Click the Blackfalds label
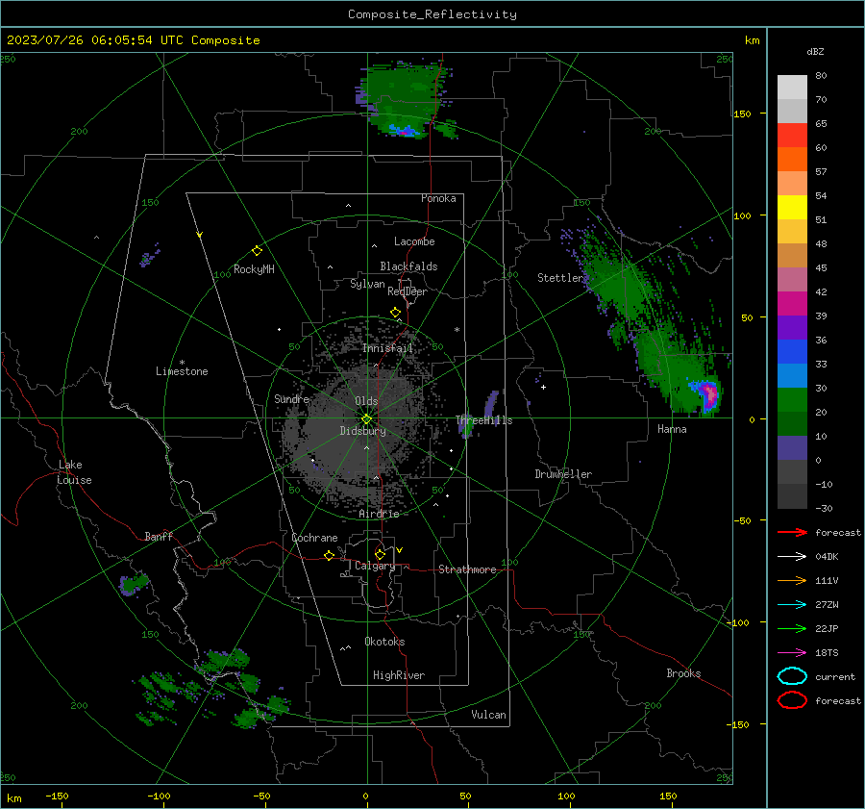This screenshot has height=809, width=865. click(408, 266)
